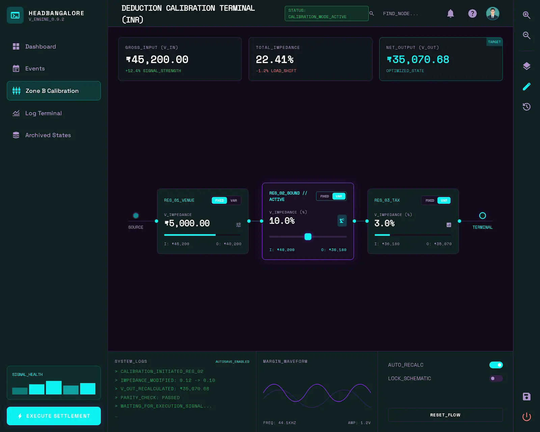Select the pencil edit tool
The height and width of the screenshot is (432, 540).
click(x=526, y=87)
